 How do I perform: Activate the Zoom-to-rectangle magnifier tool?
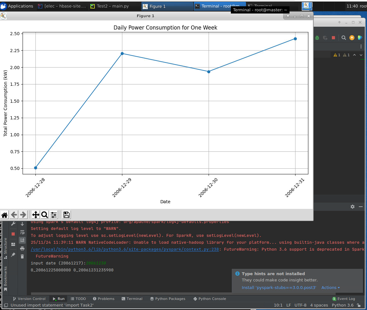45,215
